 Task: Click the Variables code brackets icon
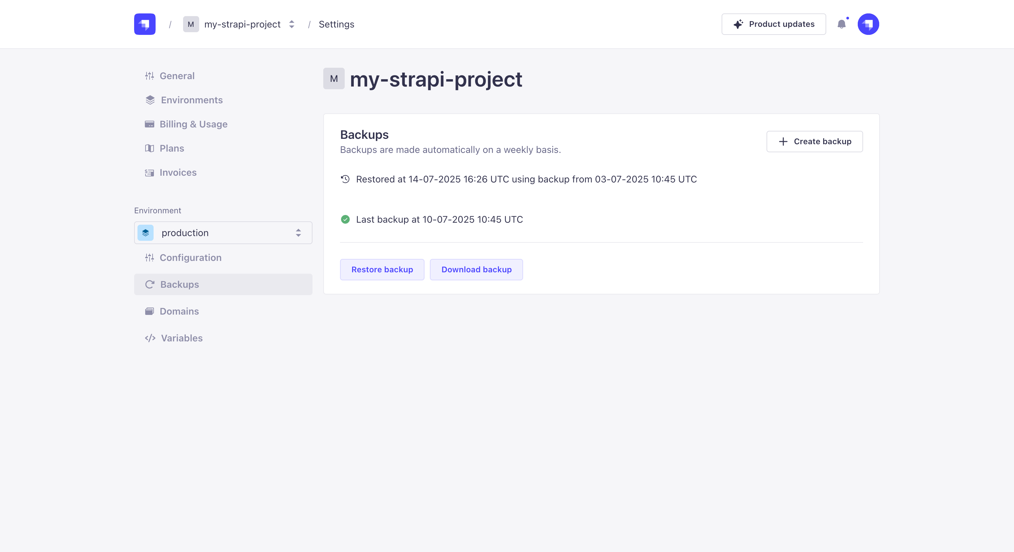(x=150, y=338)
